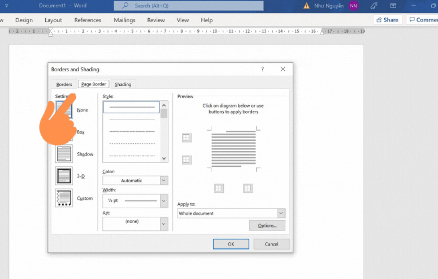Screen dimensions: 438x279
Task: Expand the Art dropdown showing (none)
Action: tap(135, 224)
